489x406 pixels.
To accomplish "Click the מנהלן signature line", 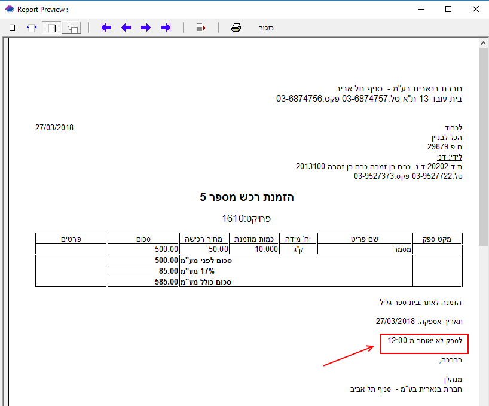I will [x=453, y=380].
